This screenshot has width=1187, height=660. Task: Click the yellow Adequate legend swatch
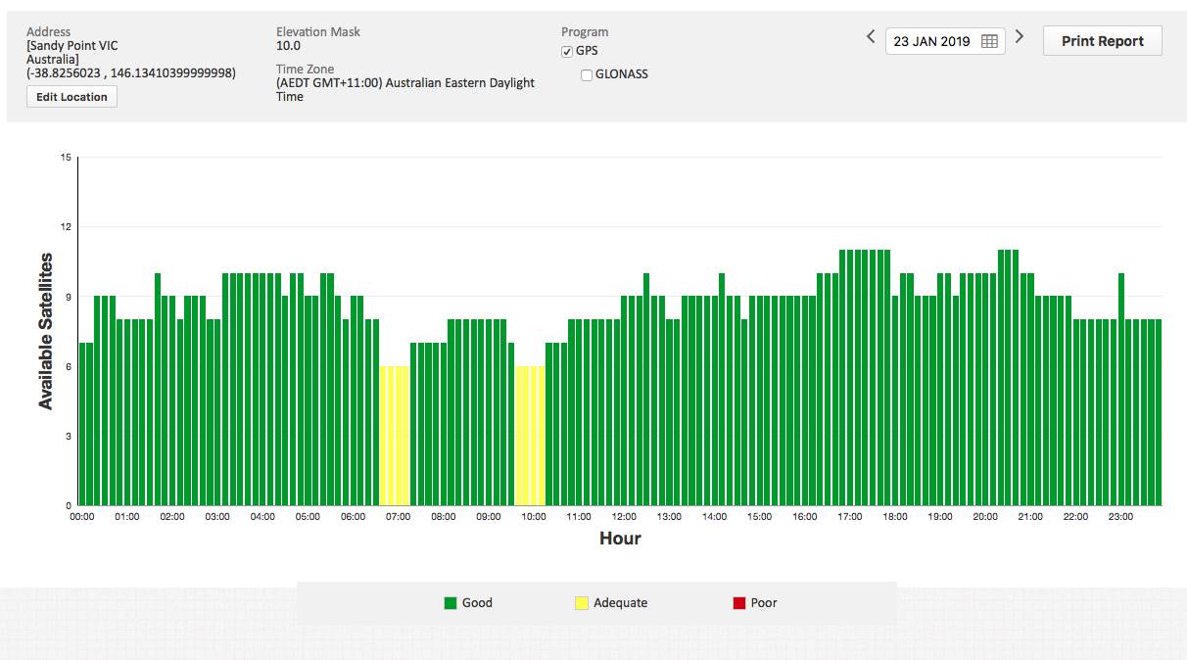582,603
